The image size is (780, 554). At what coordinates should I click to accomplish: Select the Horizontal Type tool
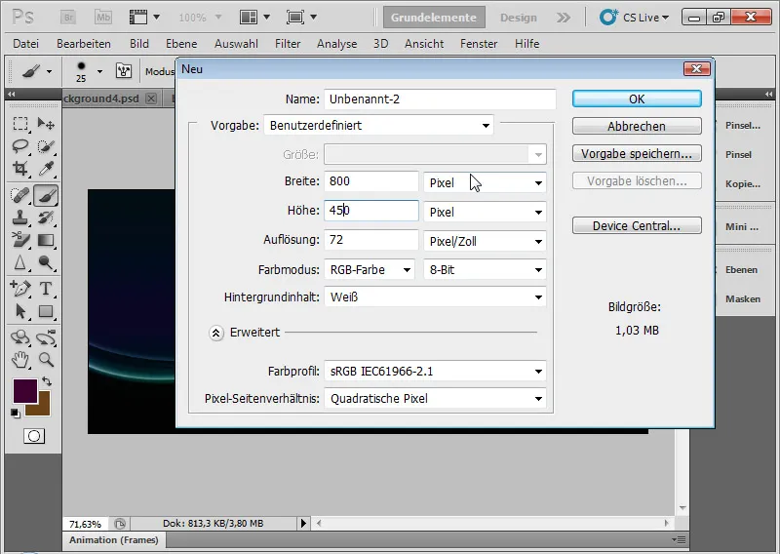click(x=46, y=289)
